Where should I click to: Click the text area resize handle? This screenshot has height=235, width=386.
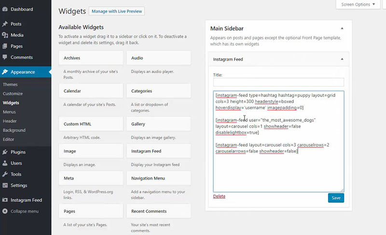coord(342,190)
